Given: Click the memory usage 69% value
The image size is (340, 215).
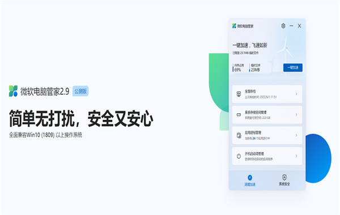Looking at the screenshot, I should coord(237,70).
